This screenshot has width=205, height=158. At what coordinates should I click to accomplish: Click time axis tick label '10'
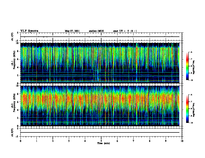182,141
